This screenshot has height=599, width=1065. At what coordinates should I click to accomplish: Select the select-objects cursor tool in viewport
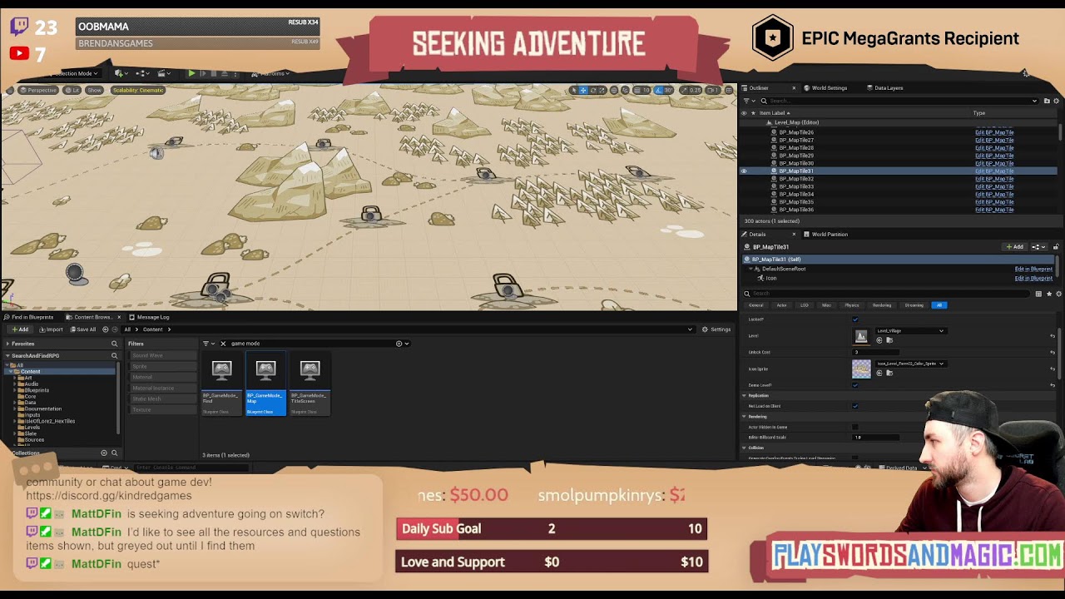573,90
